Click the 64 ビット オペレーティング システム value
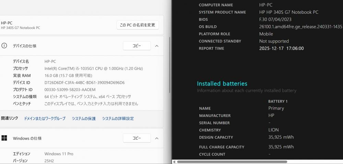 [88, 97]
